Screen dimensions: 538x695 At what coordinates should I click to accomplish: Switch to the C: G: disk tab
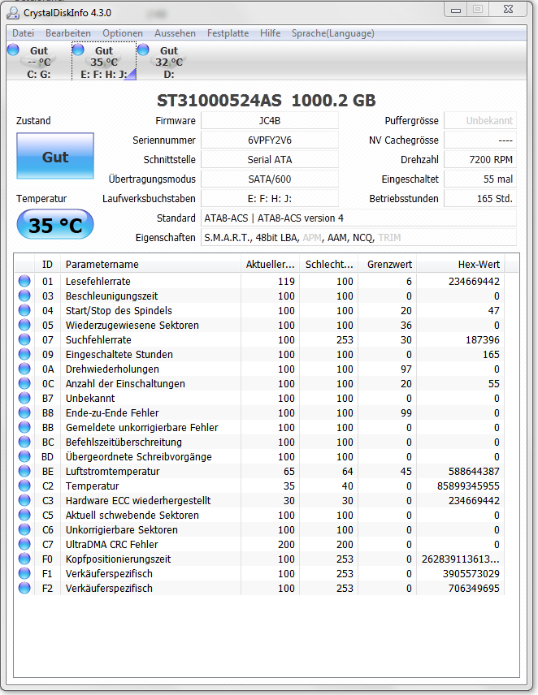pos(39,62)
